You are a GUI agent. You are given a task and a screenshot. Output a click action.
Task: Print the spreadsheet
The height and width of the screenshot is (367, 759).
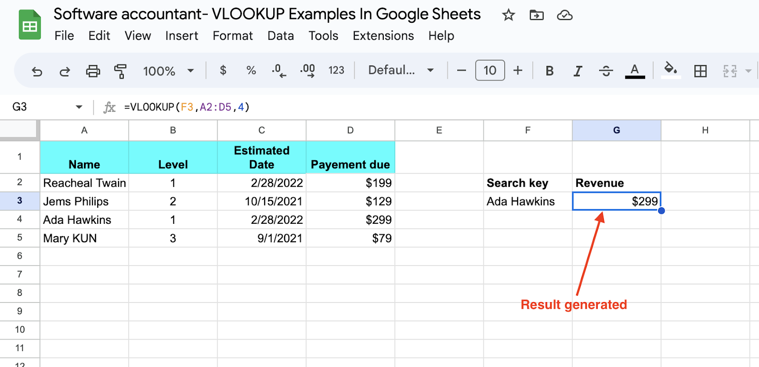(x=93, y=71)
